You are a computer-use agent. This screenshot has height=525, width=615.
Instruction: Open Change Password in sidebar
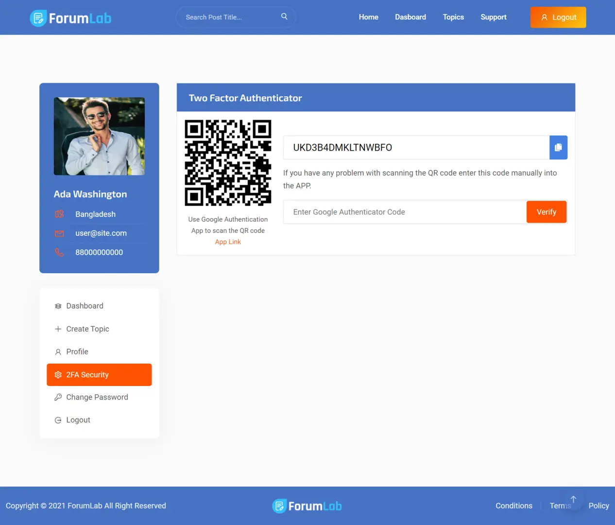point(99,397)
